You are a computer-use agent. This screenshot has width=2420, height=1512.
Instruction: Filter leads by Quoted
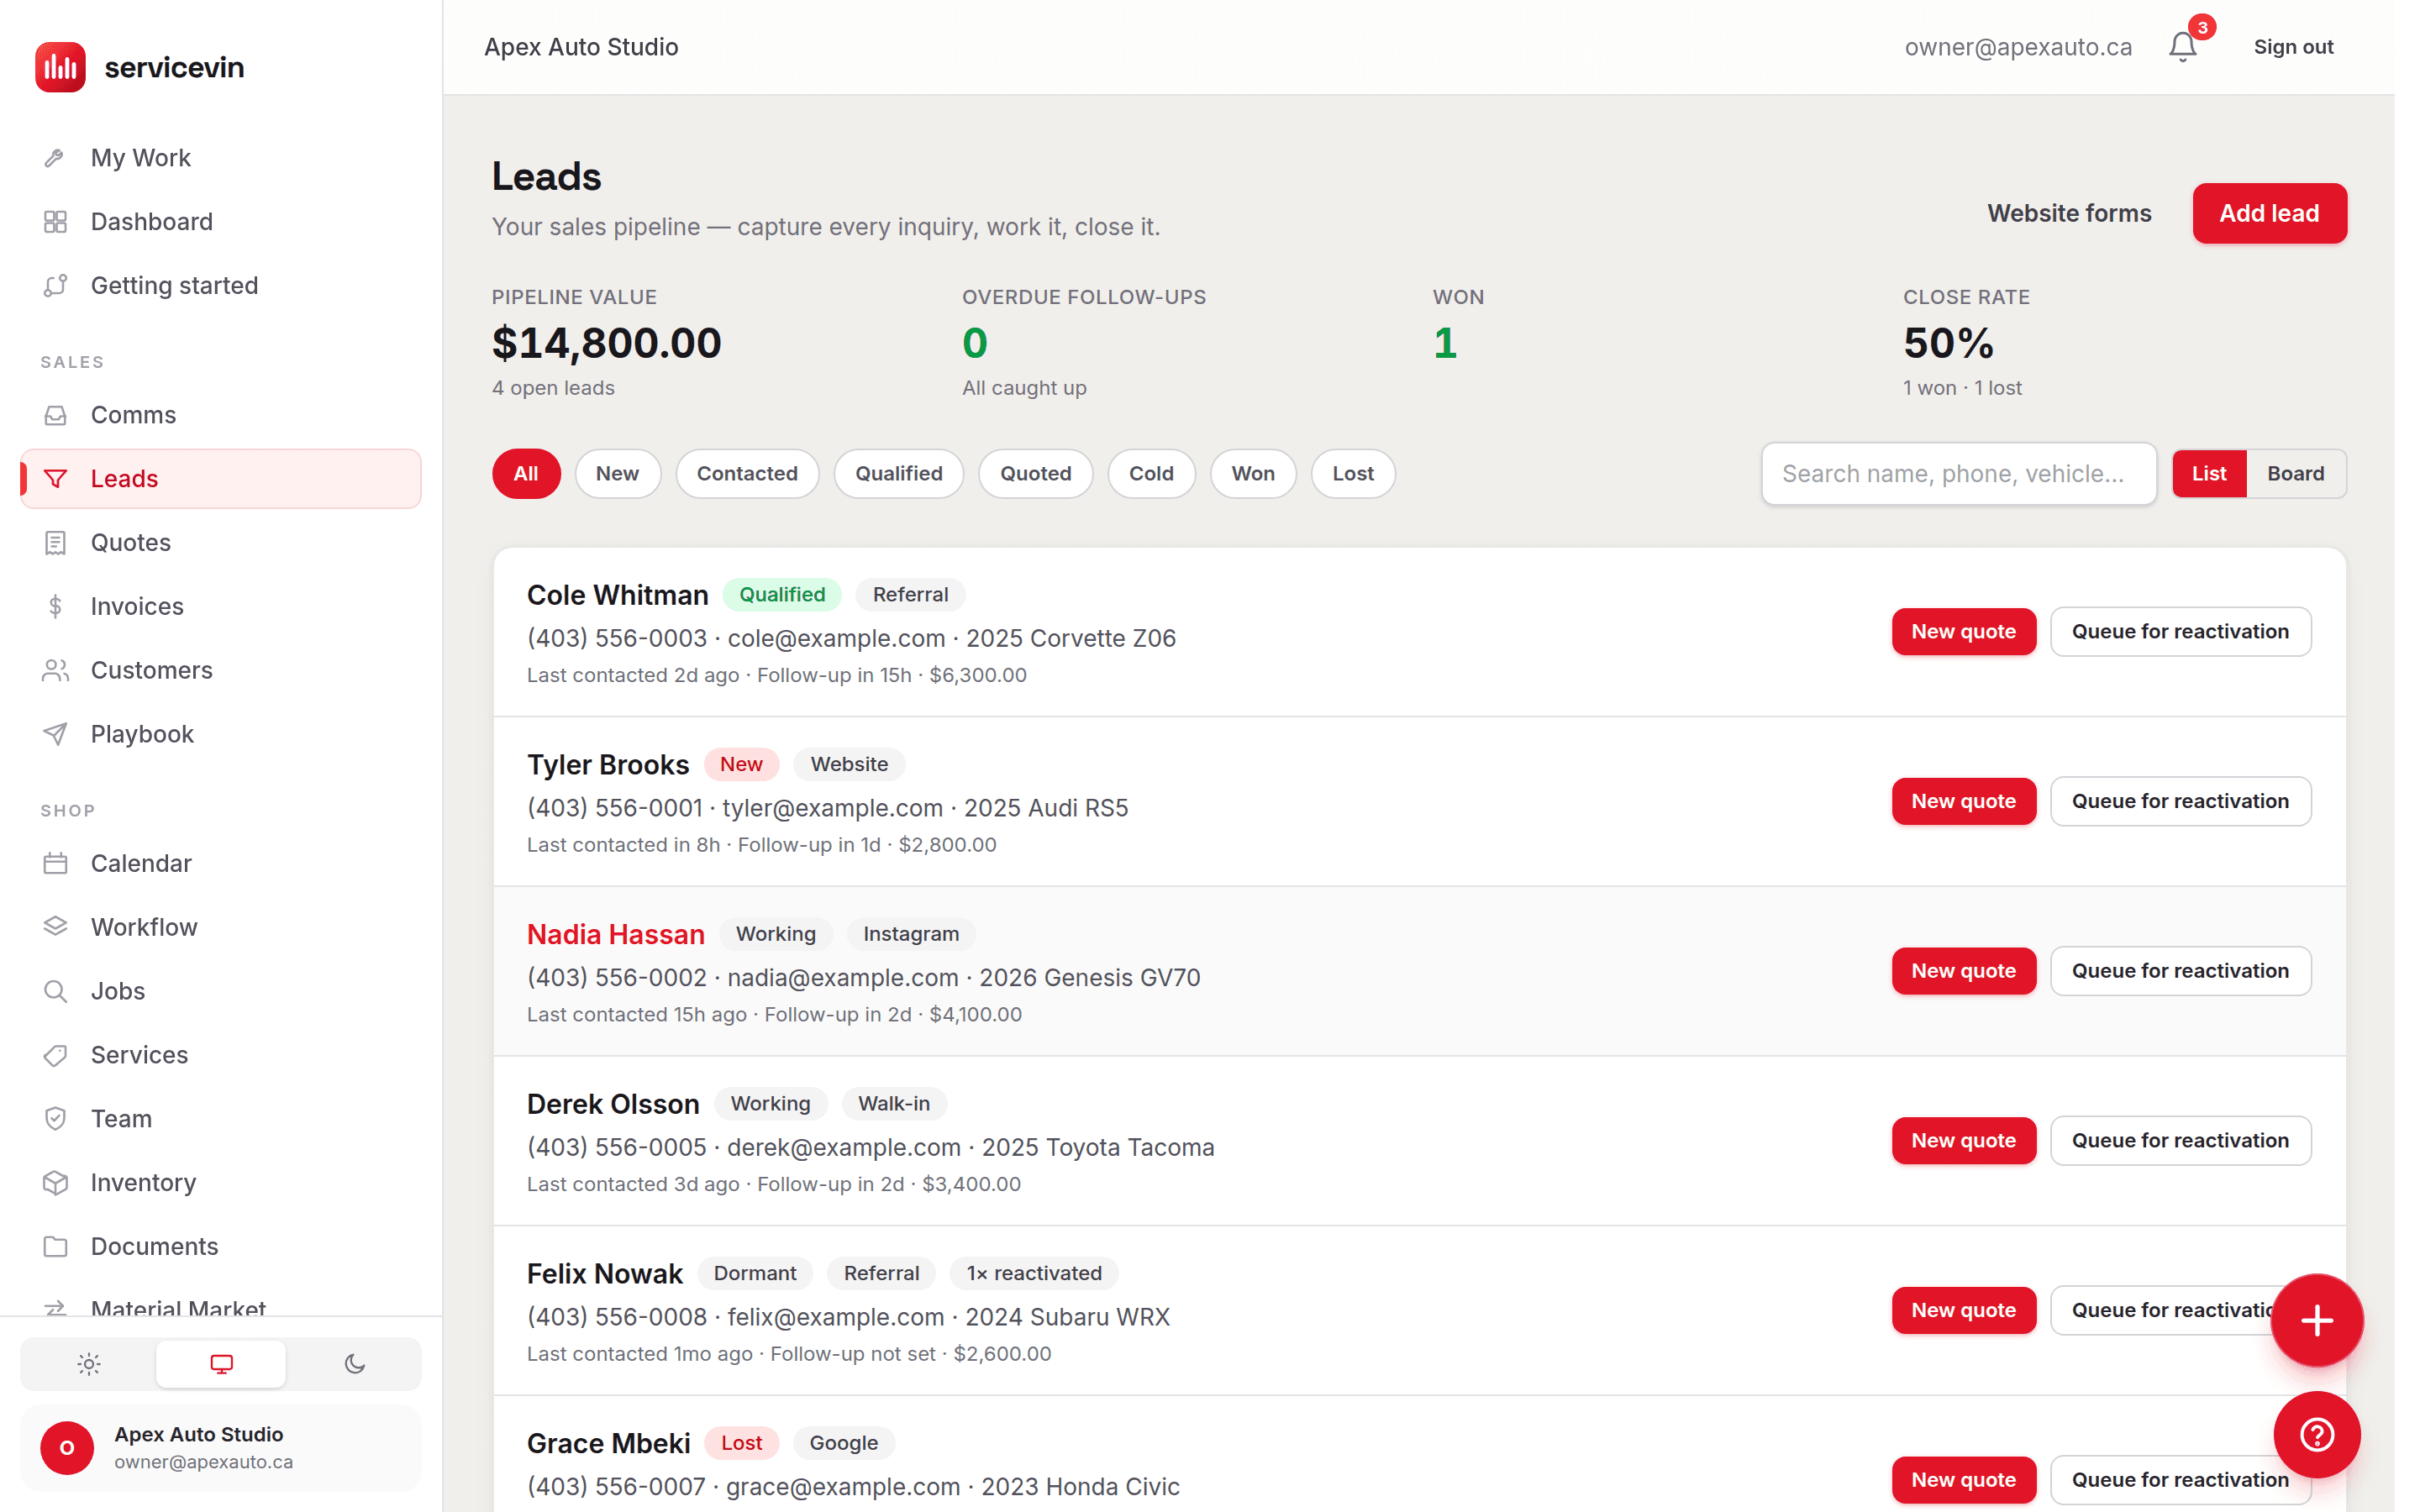point(1035,474)
